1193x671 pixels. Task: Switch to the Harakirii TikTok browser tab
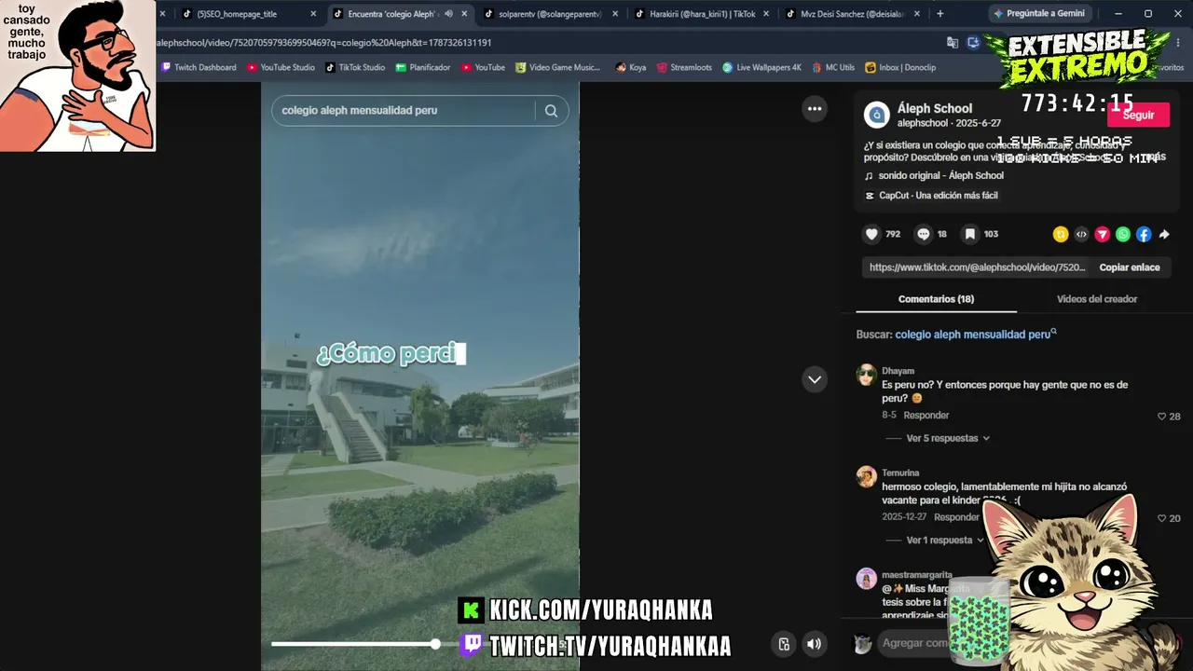701,14
